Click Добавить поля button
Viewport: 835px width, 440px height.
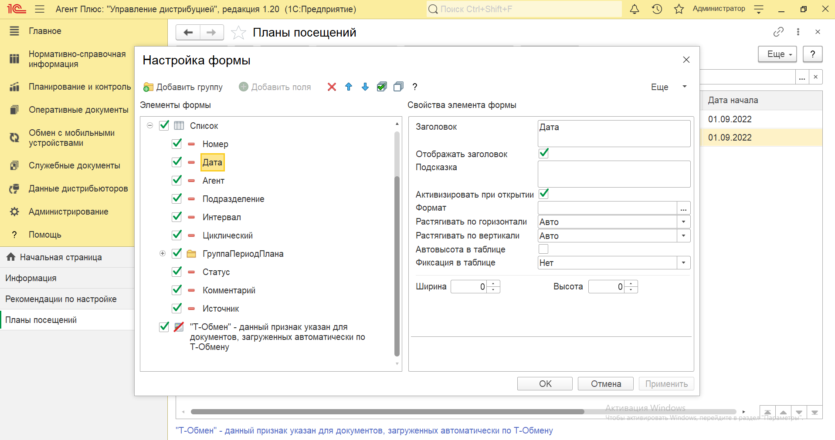click(x=275, y=87)
